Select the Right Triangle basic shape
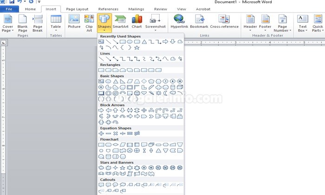This screenshot has height=195, width=325. tap(123, 81)
